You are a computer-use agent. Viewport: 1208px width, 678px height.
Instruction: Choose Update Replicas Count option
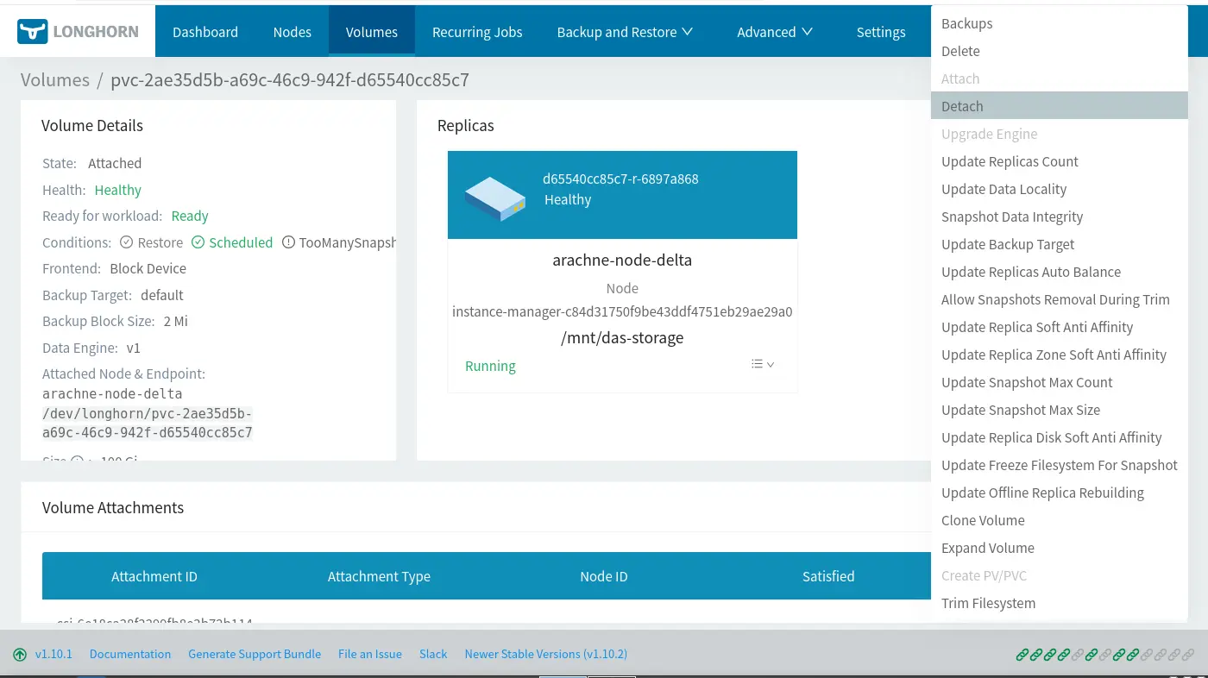click(x=1010, y=161)
